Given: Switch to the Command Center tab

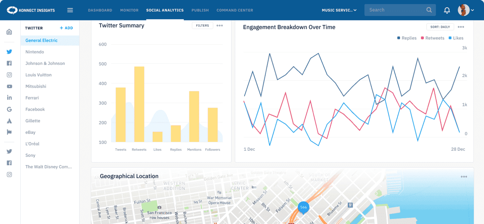Looking at the screenshot, I should [235, 10].
